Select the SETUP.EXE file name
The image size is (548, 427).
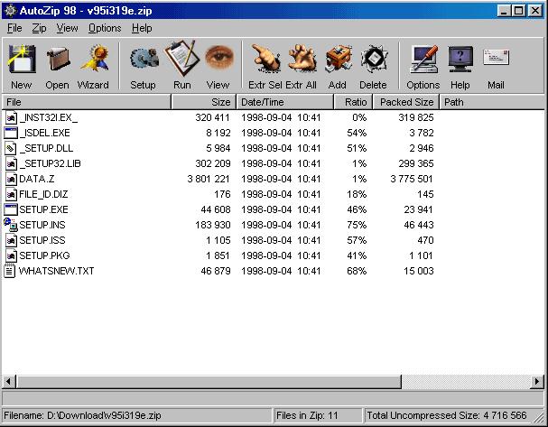43,209
